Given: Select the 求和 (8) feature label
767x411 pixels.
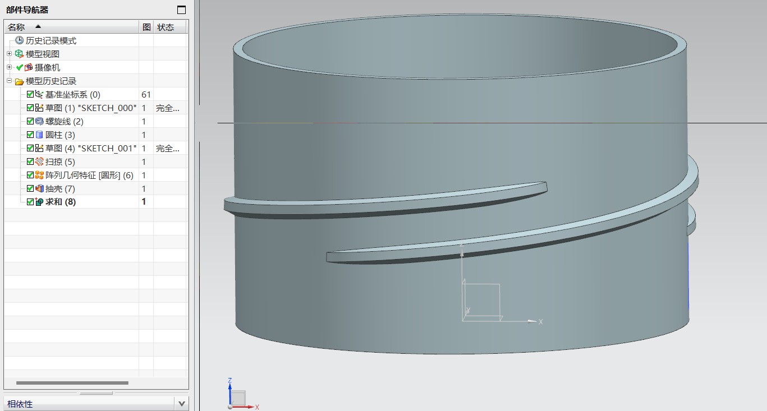Looking at the screenshot, I should click(x=61, y=202).
